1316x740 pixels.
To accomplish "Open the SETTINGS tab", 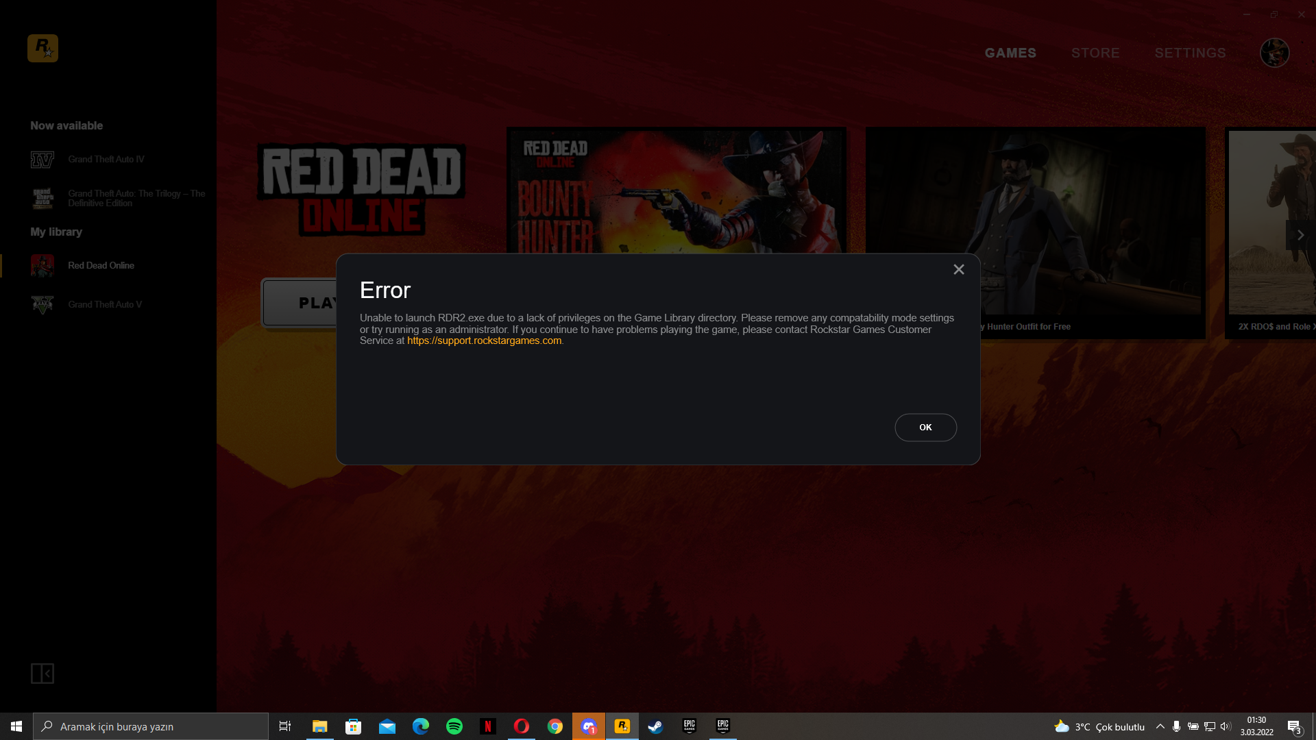I will 1190,53.
